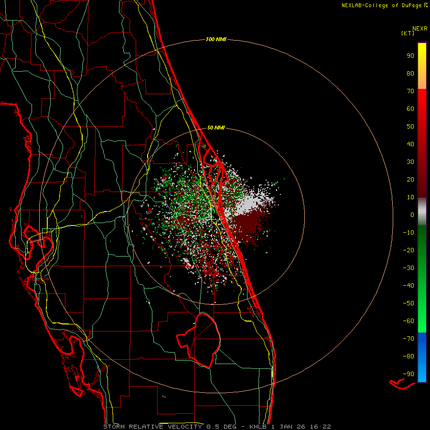
Task: Click STORM RELATIVE VELOCITY in the caption
Action: click(x=152, y=427)
